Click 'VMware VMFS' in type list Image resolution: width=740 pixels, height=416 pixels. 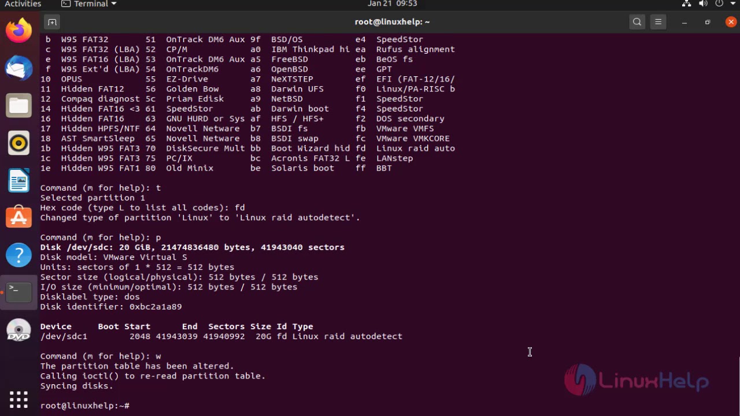coord(405,129)
